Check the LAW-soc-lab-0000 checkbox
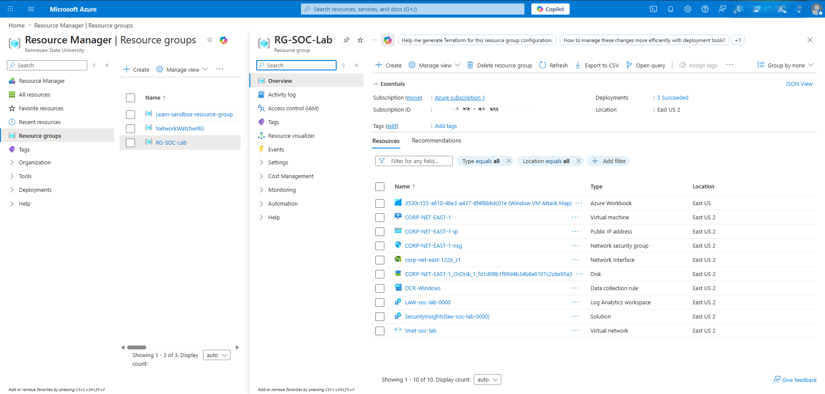The width and height of the screenshot is (825, 394). click(380, 303)
